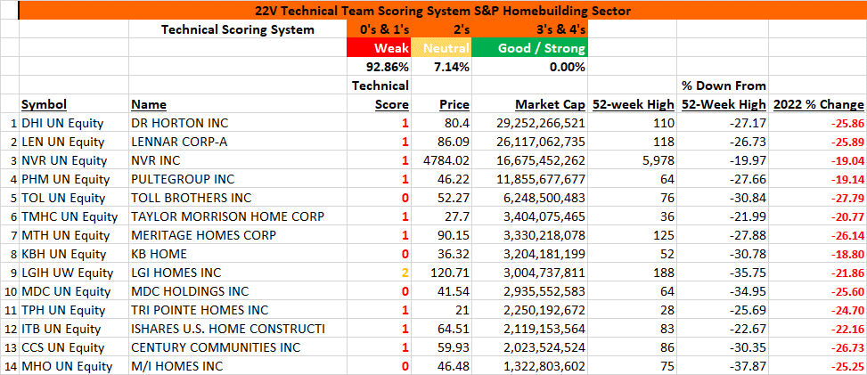Click the 'MDC HOLDINGS INC' name cell
867x375 pixels.
pos(238,291)
